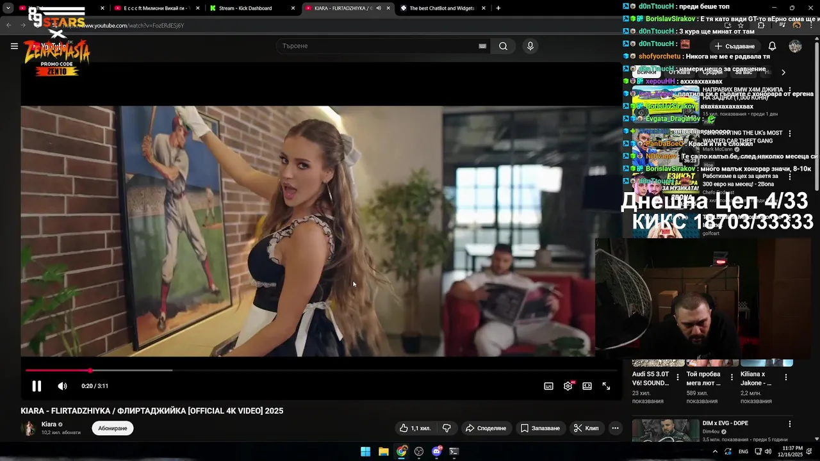820x461 pixels.
Task: Toggle subtitles on the video player
Action: tap(548, 386)
